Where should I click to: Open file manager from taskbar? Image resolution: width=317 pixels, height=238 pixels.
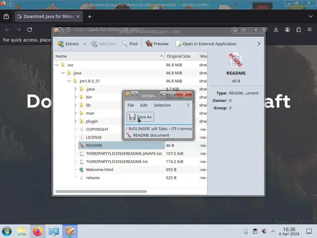point(22,231)
